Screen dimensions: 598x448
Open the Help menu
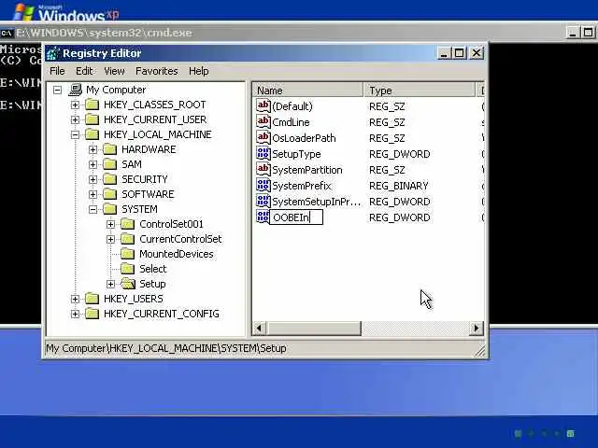199,71
